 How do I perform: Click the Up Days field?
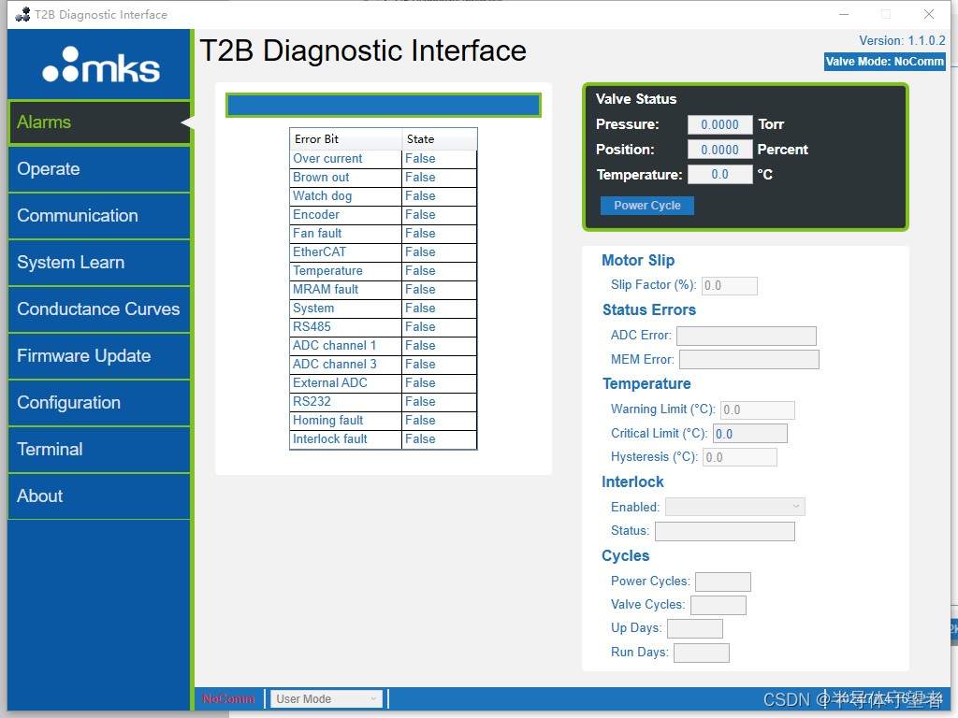coord(695,629)
